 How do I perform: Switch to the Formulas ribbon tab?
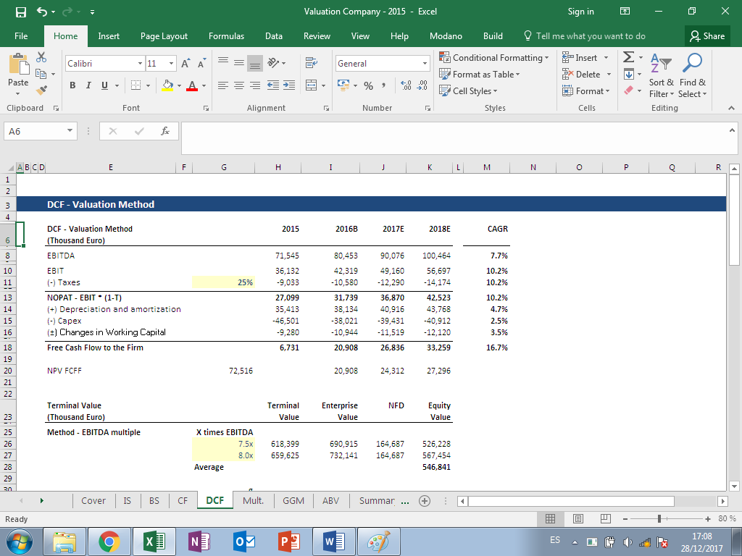[226, 35]
